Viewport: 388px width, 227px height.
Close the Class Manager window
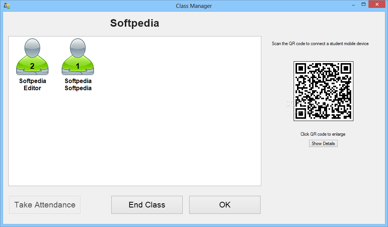tap(377, 5)
